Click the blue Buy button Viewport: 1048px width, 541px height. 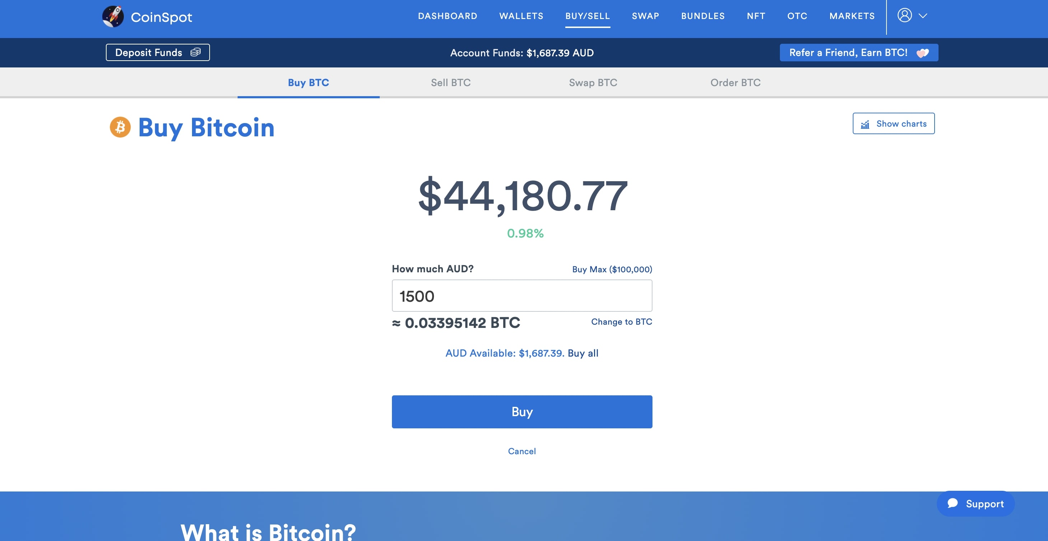point(522,411)
